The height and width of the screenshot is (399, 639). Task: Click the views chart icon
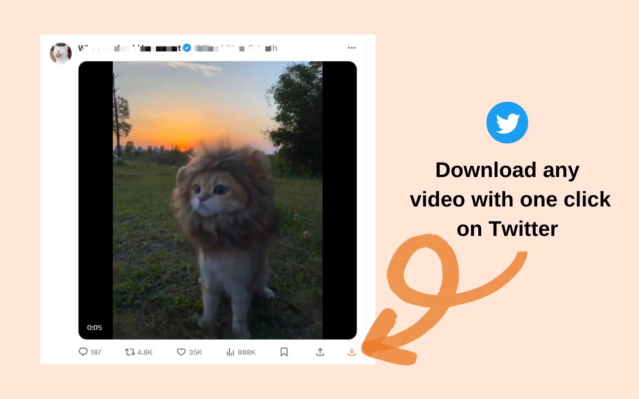230,352
